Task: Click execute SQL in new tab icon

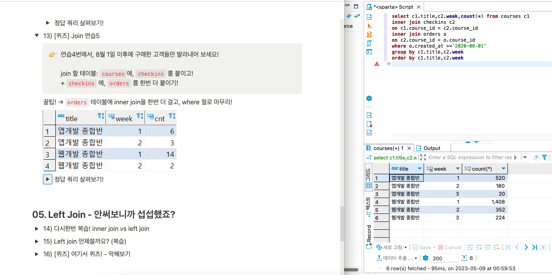Action: 369,26
